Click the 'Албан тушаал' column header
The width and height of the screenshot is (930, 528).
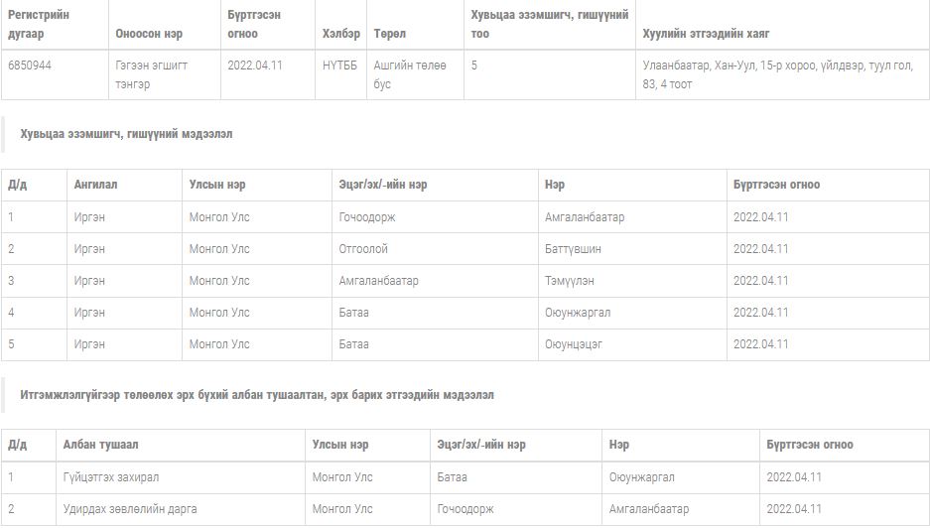coord(100,445)
